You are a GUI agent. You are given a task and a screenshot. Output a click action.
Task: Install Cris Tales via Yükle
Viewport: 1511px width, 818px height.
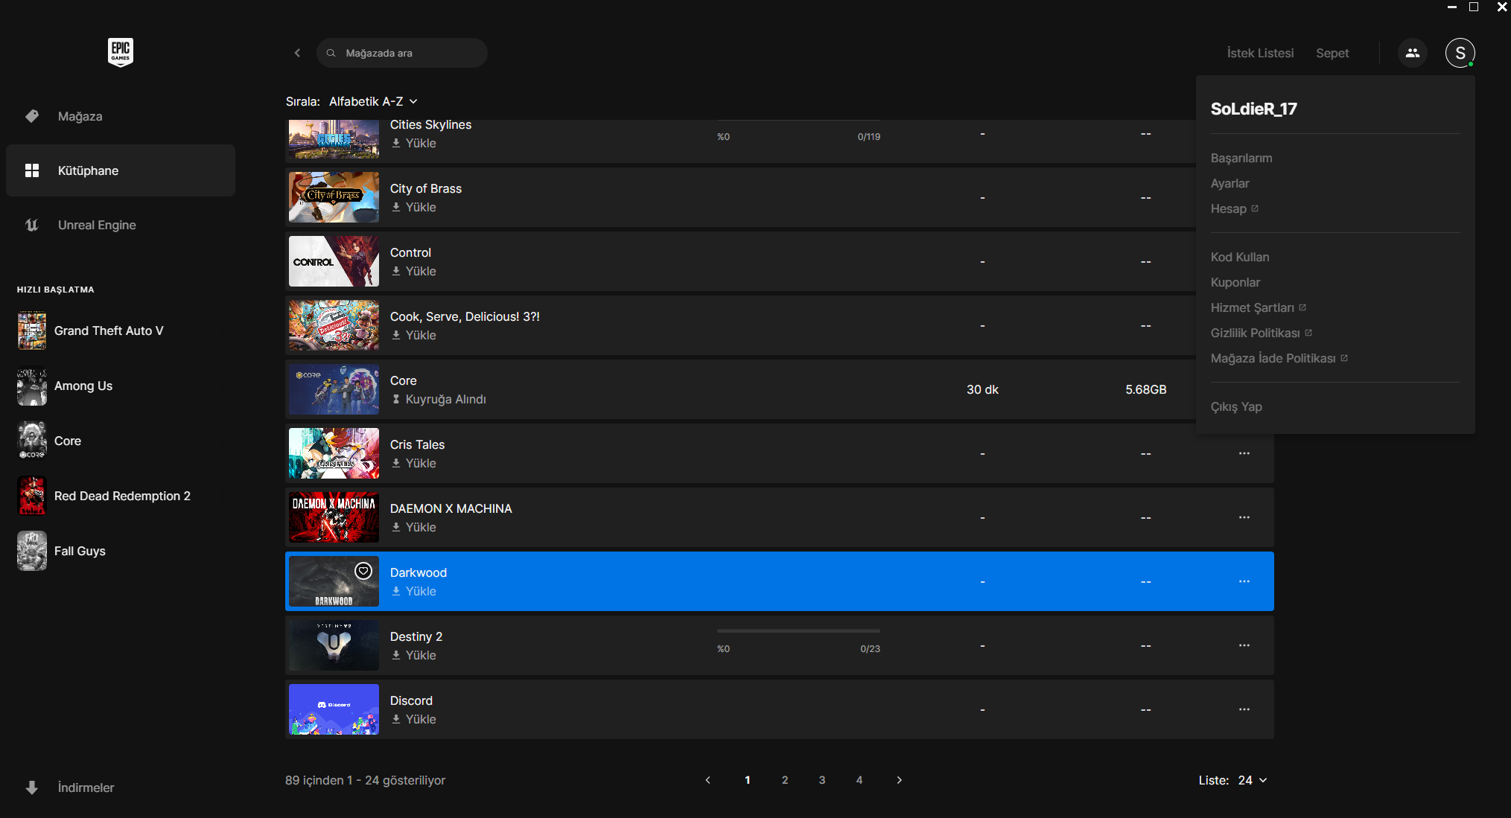(x=414, y=463)
